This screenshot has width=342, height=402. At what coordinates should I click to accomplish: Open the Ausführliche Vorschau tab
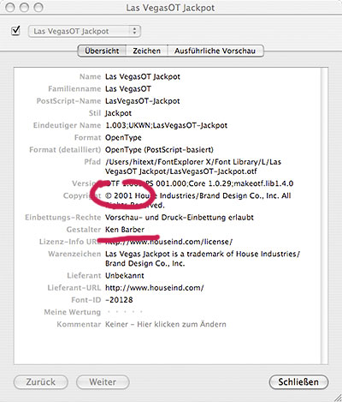tap(215, 51)
